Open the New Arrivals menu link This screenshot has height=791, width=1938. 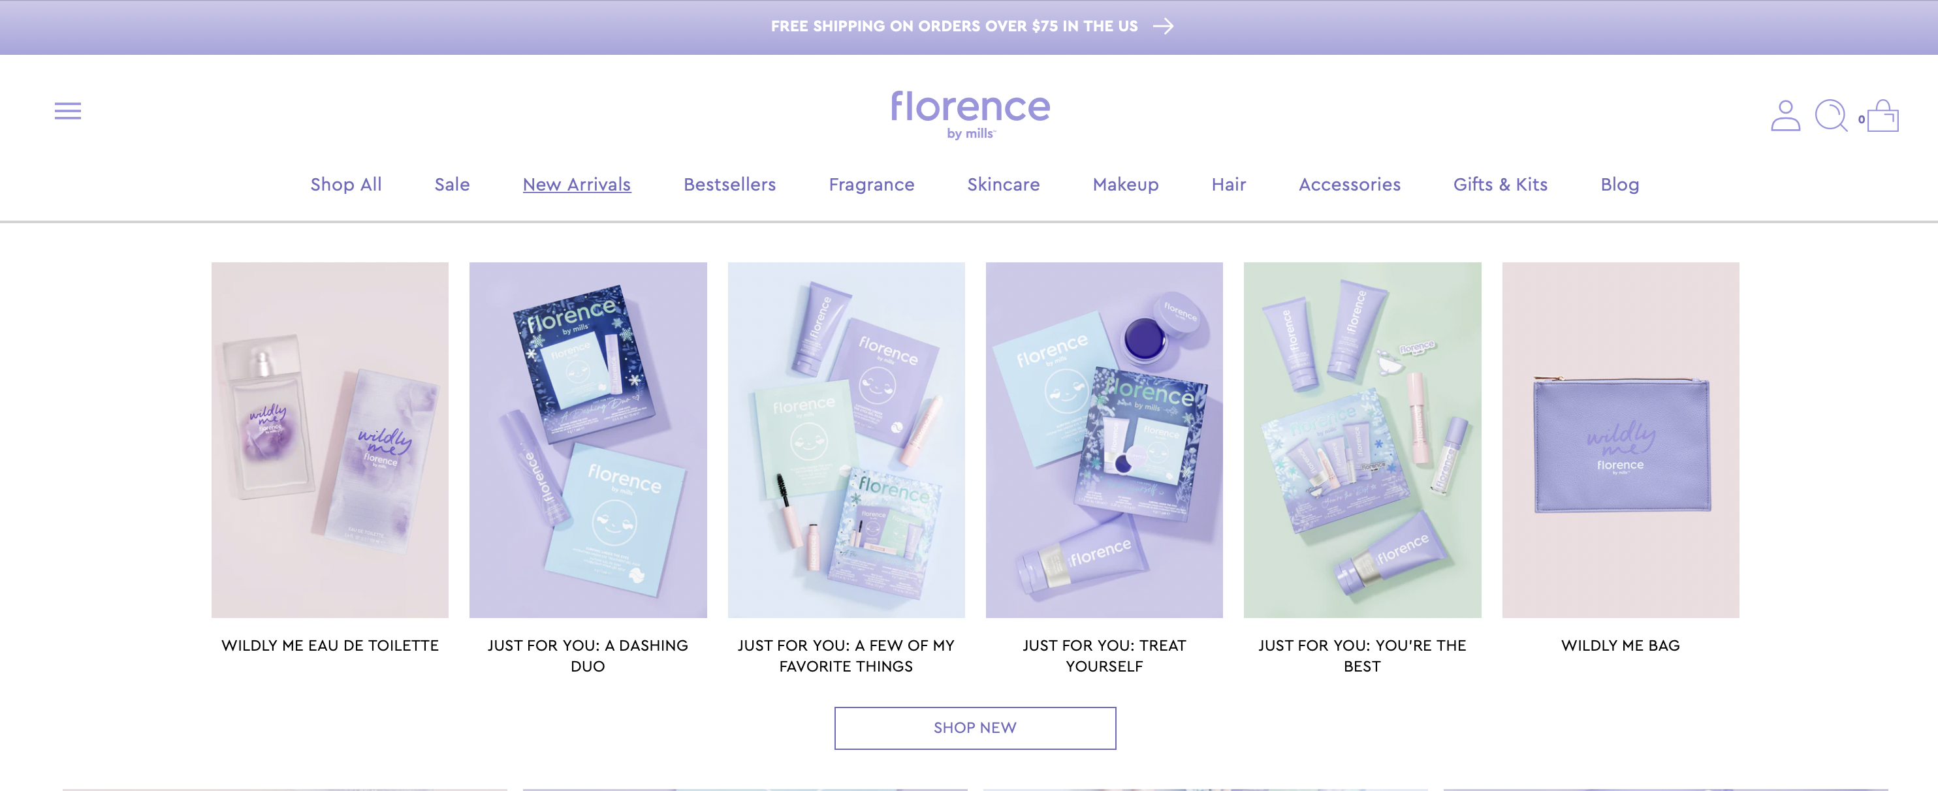[x=577, y=184]
